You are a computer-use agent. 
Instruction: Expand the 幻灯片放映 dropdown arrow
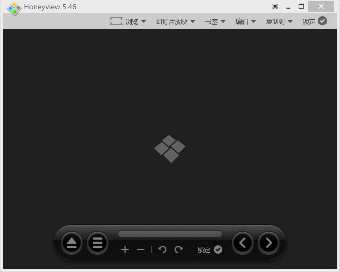(x=192, y=21)
